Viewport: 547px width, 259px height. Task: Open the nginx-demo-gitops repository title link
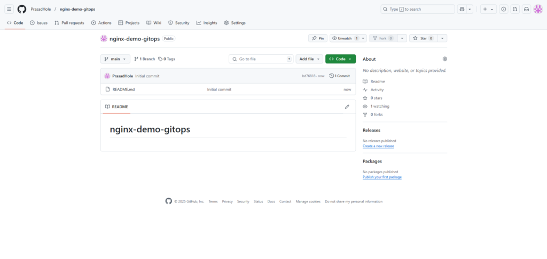click(x=135, y=39)
